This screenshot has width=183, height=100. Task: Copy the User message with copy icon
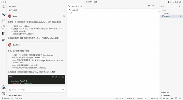click(x=64, y=16)
